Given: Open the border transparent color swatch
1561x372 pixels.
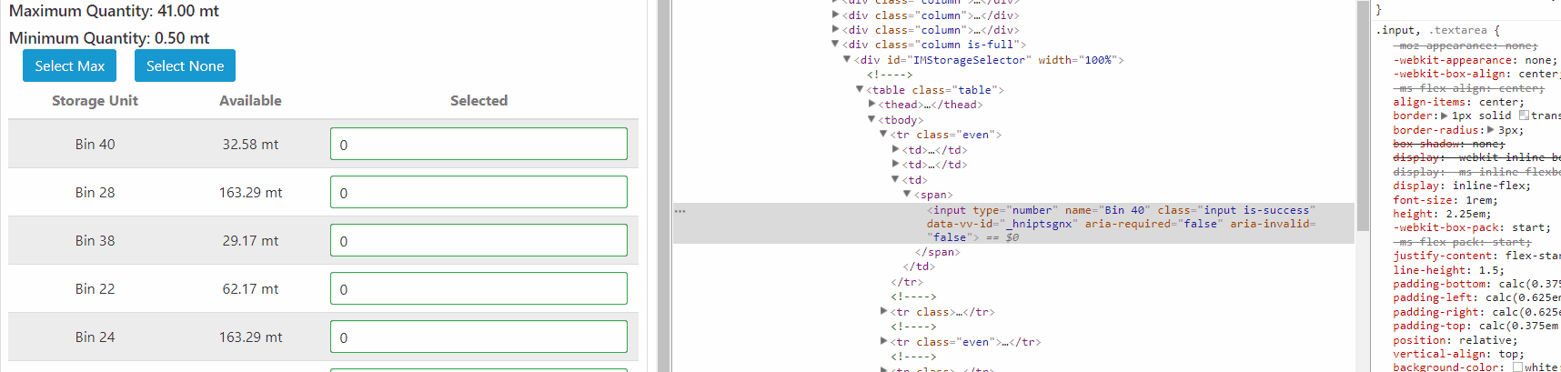Looking at the screenshot, I should tap(1524, 116).
